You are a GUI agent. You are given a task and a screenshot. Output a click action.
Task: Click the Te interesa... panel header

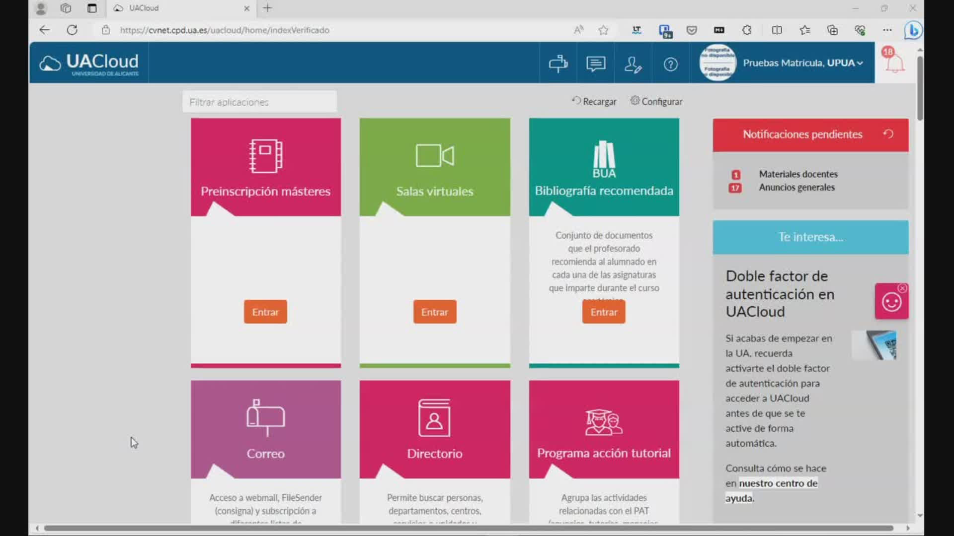810,237
